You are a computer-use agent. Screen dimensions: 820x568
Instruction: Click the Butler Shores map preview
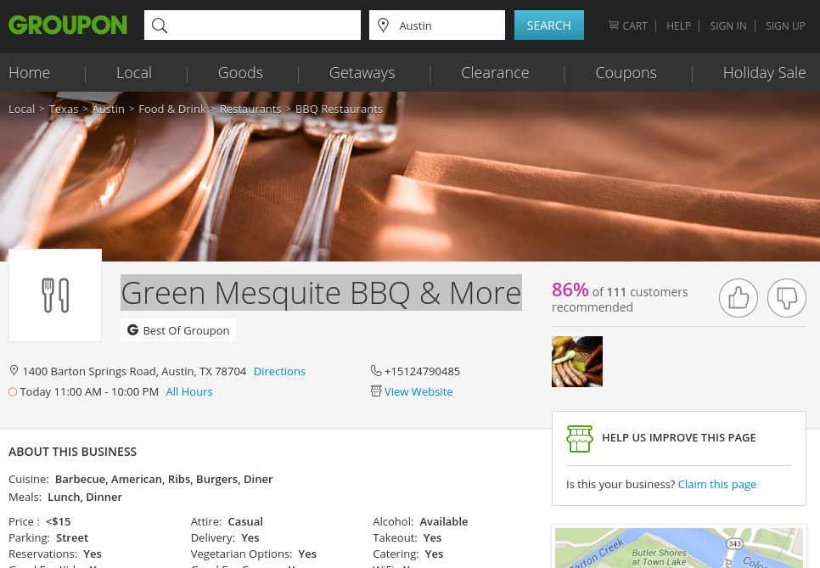click(679, 548)
